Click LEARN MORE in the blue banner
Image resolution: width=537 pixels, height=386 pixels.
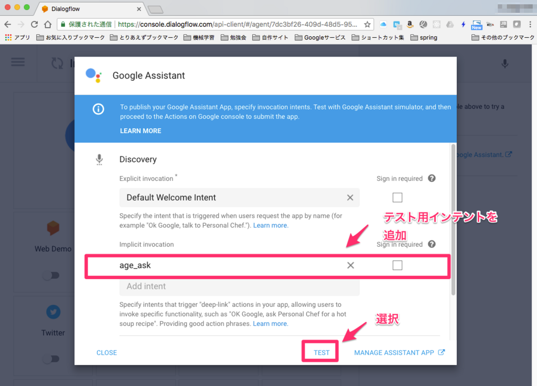pos(141,131)
